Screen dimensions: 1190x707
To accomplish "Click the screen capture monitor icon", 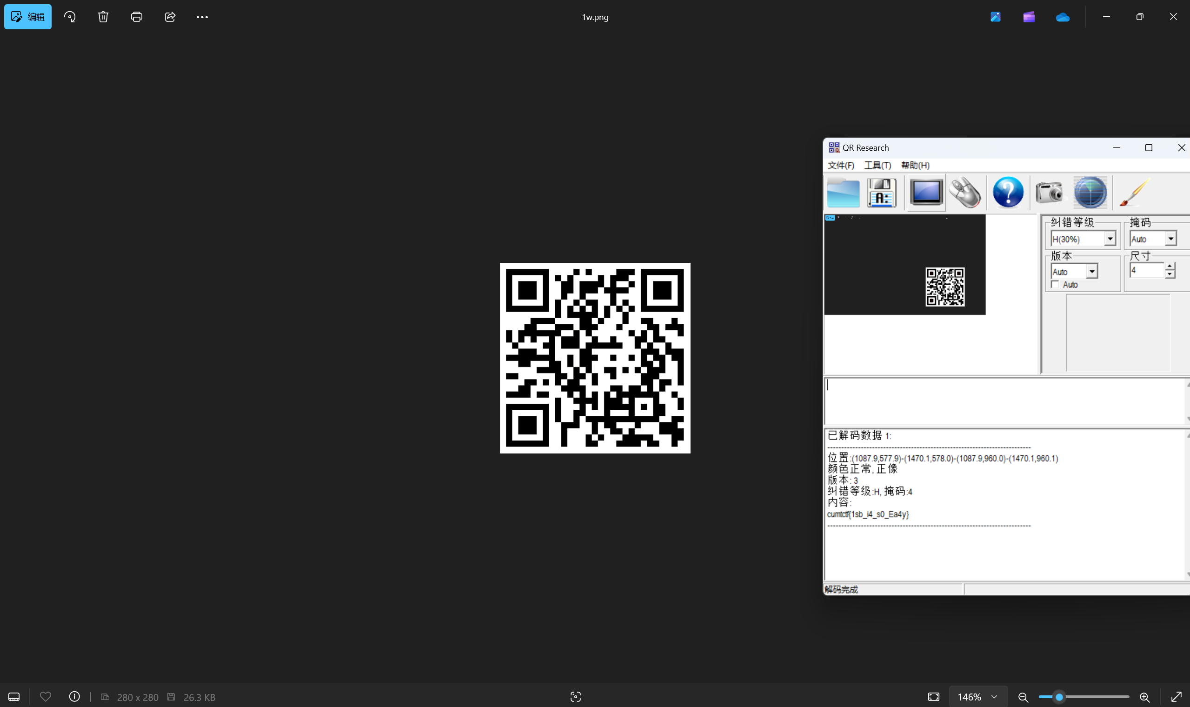I will 926,193.
